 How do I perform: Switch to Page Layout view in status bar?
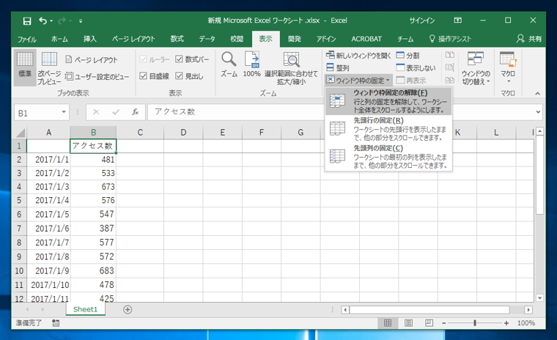pos(408,323)
